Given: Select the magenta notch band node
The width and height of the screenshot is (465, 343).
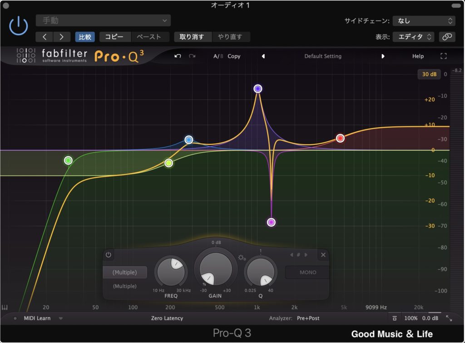Looking at the screenshot, I should click(x=271, y=222).
